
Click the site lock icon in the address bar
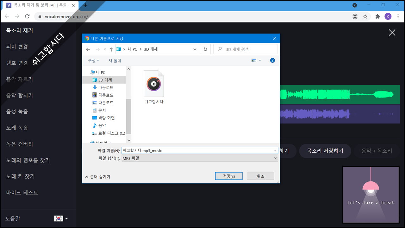[40, 16]
